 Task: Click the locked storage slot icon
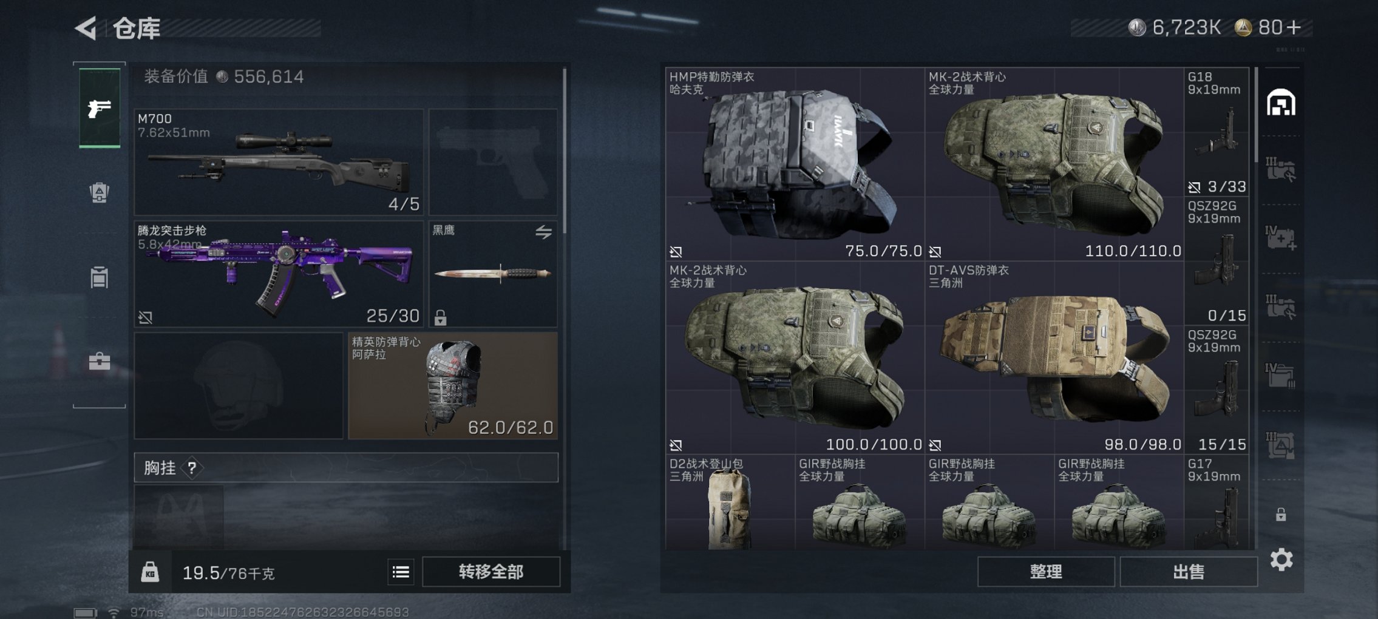click(x=1281, y=515)
